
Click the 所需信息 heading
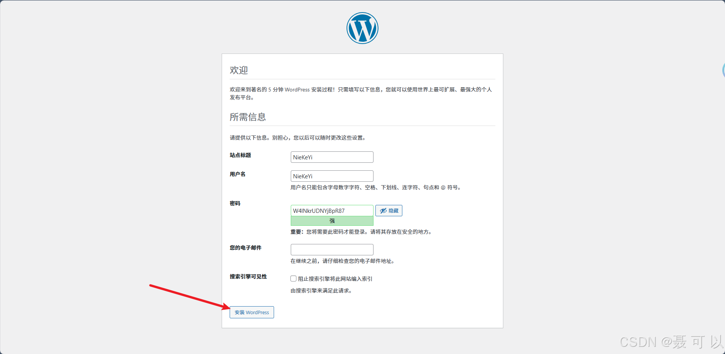coord(248,117)
